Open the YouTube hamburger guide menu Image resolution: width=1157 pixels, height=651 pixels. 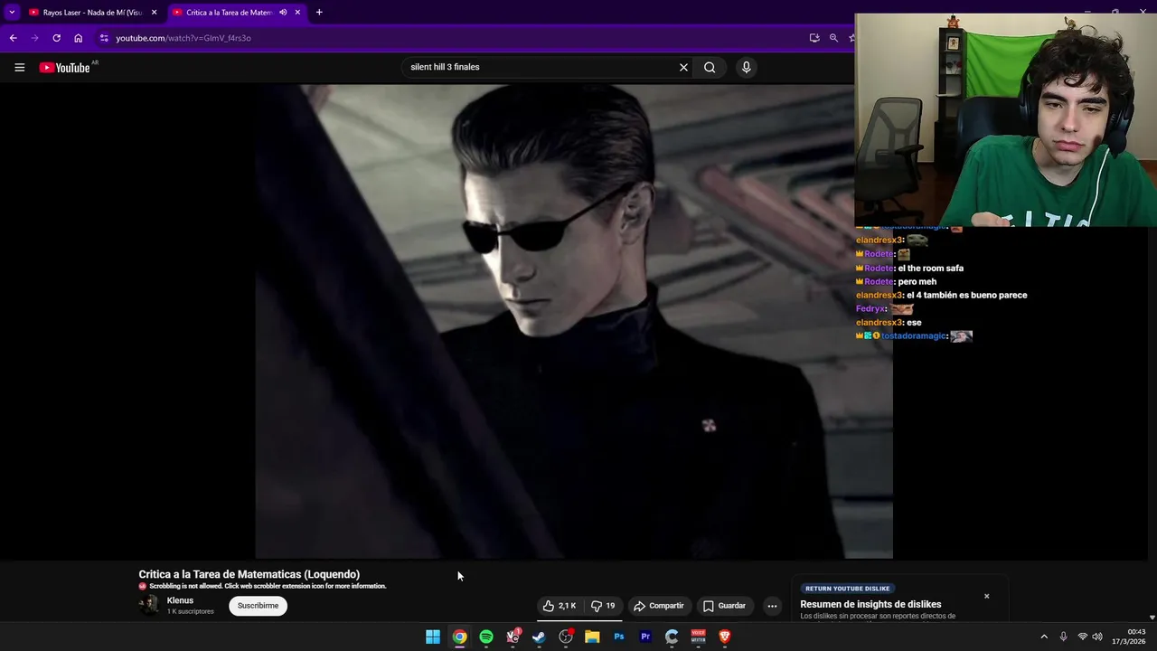19,67
